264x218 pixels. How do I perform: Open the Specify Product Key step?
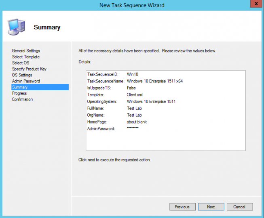pos(29,69)
